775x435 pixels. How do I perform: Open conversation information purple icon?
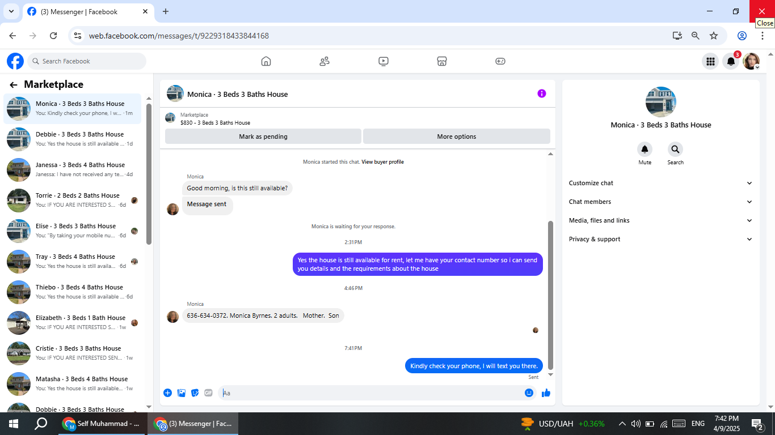point(542,93)
